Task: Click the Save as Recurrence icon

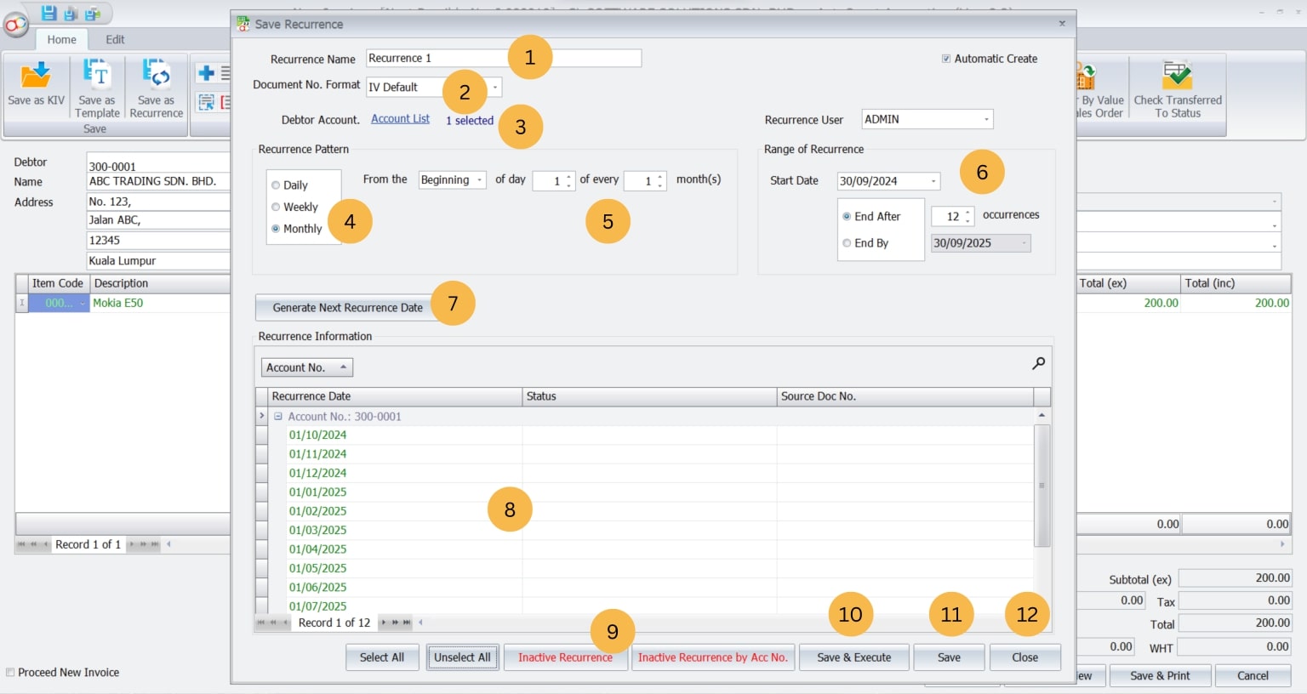Action: tap(157, 77)
